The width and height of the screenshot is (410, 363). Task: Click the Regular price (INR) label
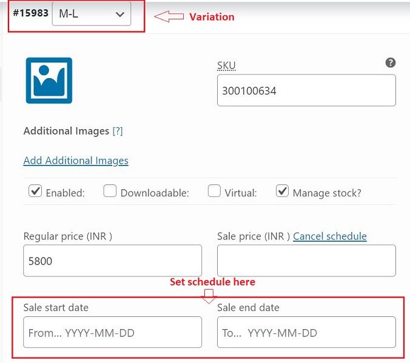coord(67,236)
